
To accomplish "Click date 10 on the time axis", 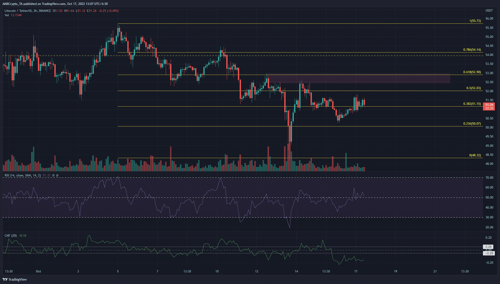I will (x=217, y=271).
